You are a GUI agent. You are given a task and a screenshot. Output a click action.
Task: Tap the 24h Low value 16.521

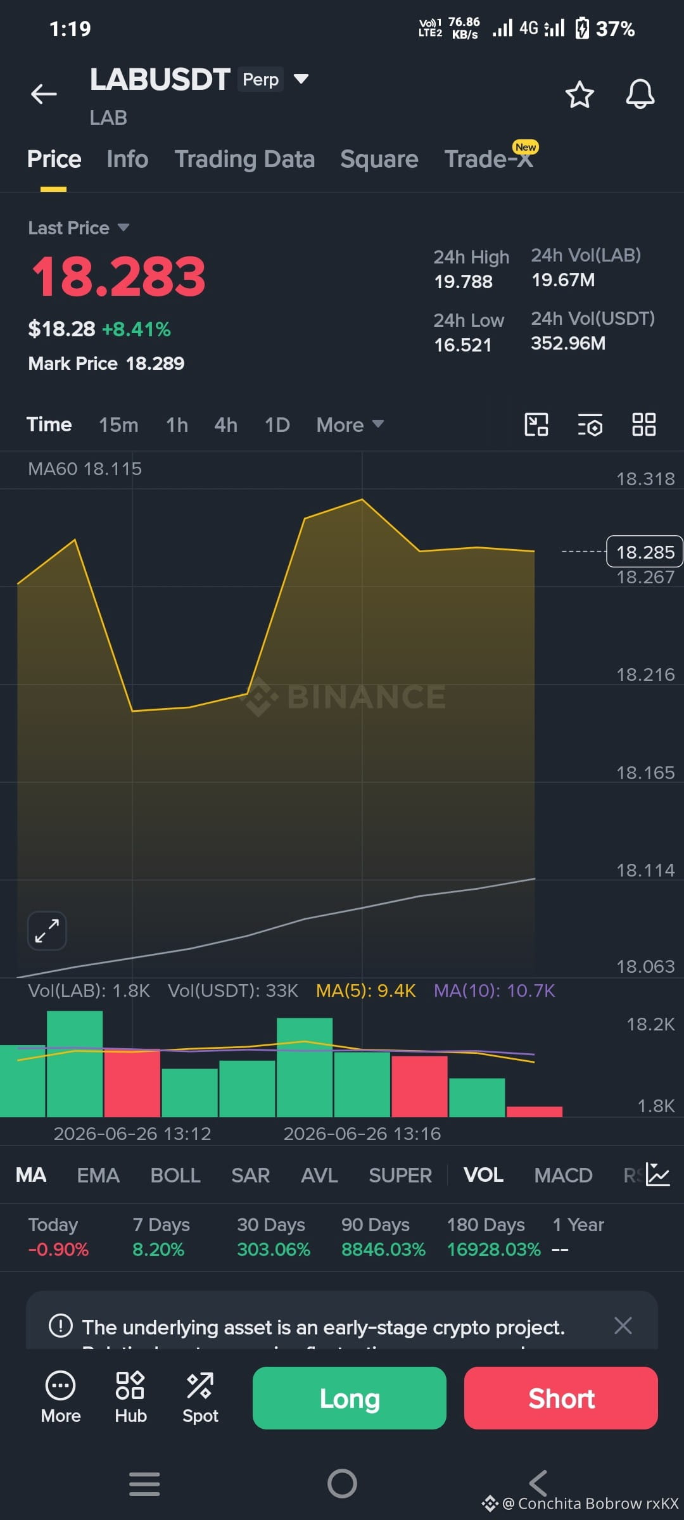point(462,345)
